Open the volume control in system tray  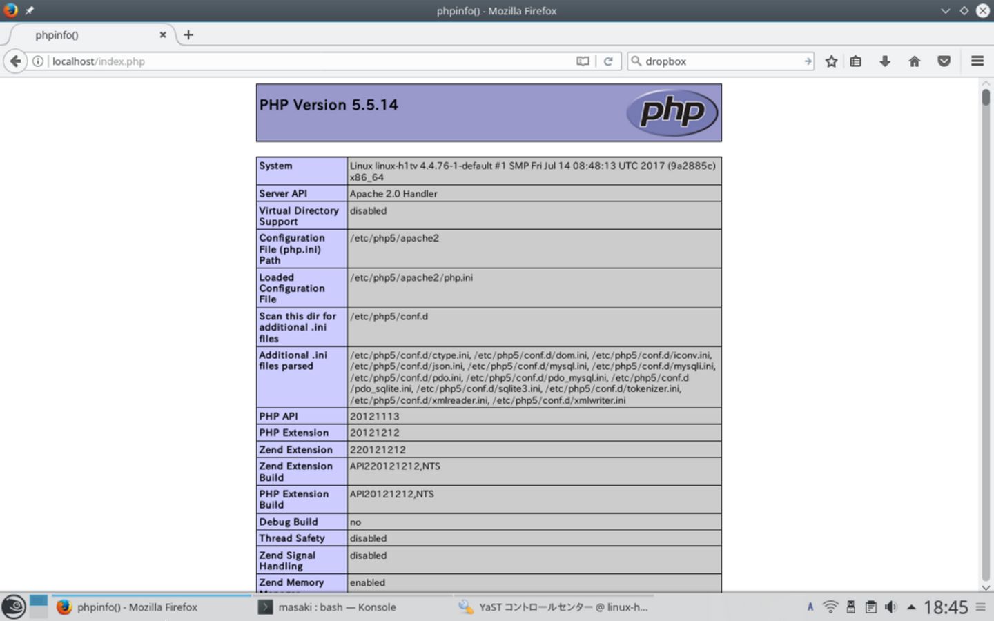click(x=891, y=607)
